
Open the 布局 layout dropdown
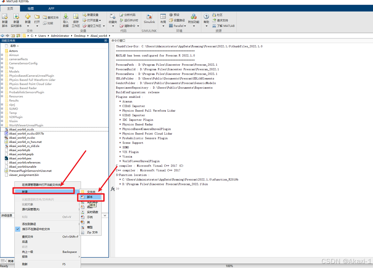(163, 26)
